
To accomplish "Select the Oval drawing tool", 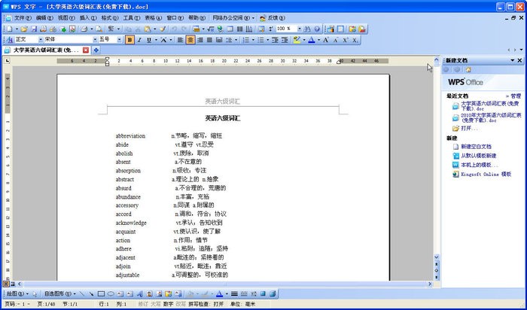I will click(x=111, y=294).
